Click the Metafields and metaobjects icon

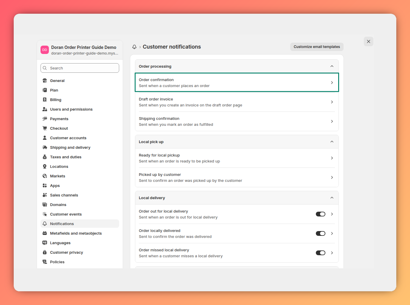tap(45, 233)
